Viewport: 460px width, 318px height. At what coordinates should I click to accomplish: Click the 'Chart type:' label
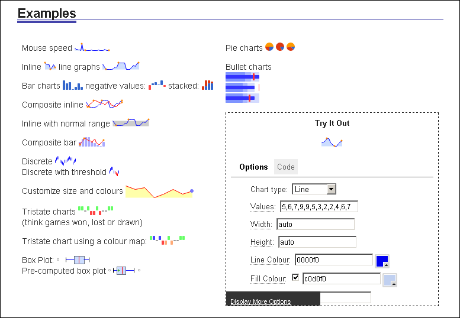pyautogui.click(x=269, y=190)
